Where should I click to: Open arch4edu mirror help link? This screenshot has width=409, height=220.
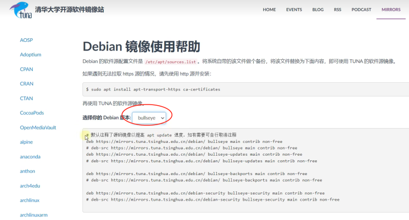30,186
